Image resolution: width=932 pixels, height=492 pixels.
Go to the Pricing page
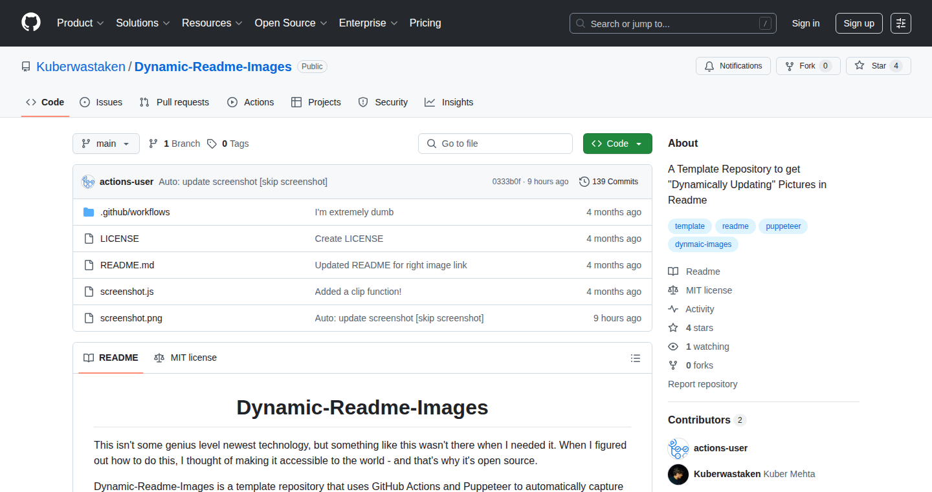(x=425, y=23)
